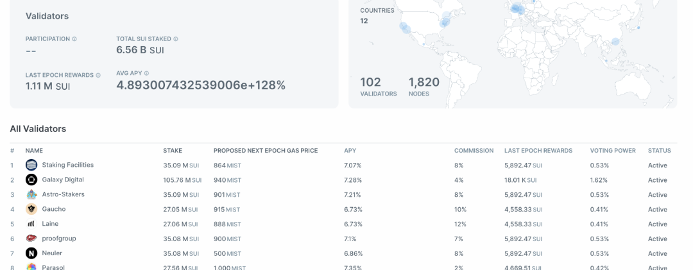The height and width of the screenshot is (270, 693).
Task: Click the Galaxy Digital validator logo
Action: 31,180
